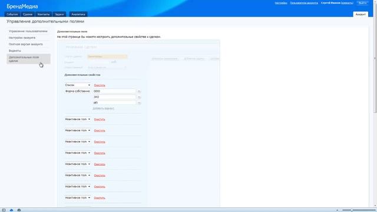Open the first Неактивное поле dropdown
Image resolution: width=377 pixels, height=212 pixels.
point(77,119)
